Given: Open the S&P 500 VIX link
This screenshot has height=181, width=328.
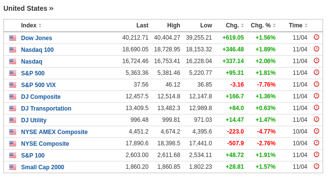Looking at the screenshot, I should click(39, 85).
